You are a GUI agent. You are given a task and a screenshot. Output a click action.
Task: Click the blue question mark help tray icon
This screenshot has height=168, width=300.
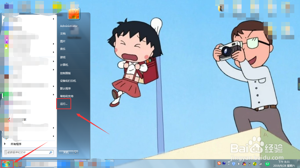[224, 164]
